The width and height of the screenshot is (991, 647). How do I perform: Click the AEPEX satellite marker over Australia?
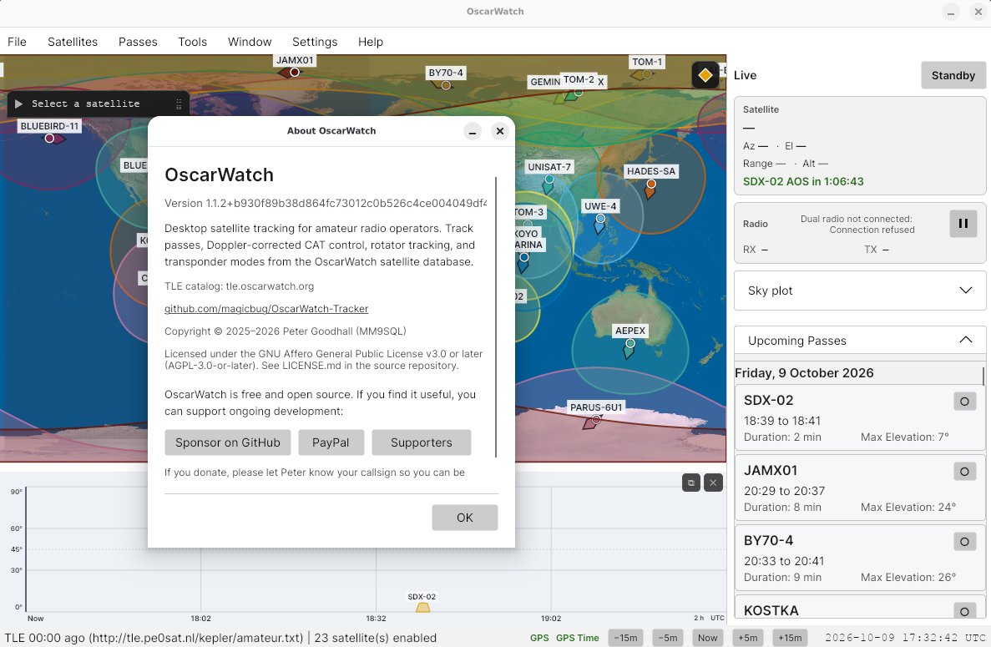point(630,344)
